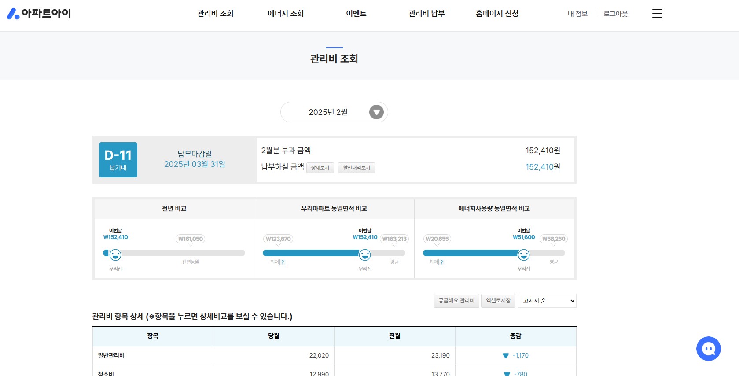Open the hamburger menu icon

click(657, 14)
